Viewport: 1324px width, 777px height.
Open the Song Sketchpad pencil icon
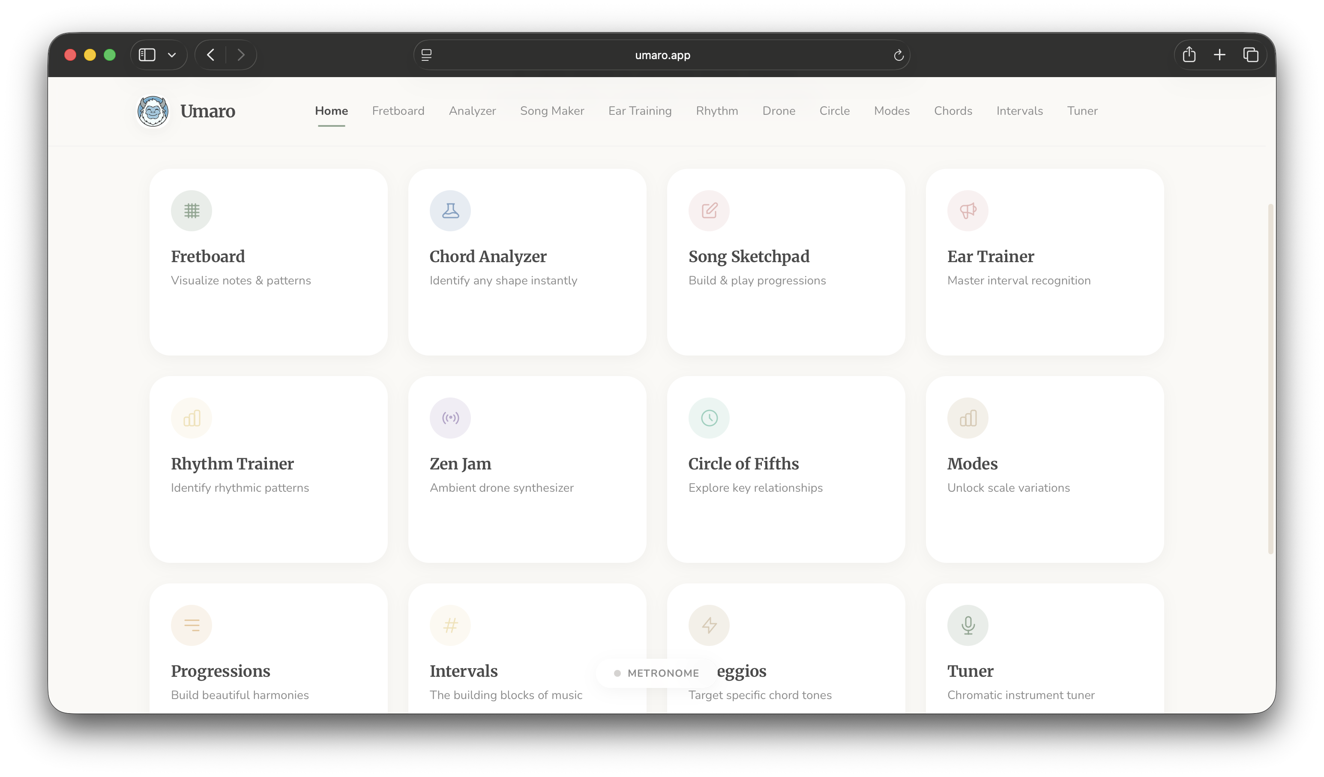[x=709, y=210]
